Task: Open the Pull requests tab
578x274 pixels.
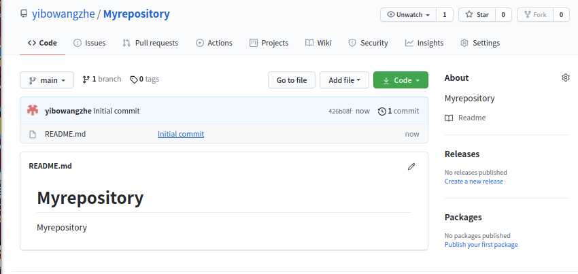Action: (x=150, y=43)
